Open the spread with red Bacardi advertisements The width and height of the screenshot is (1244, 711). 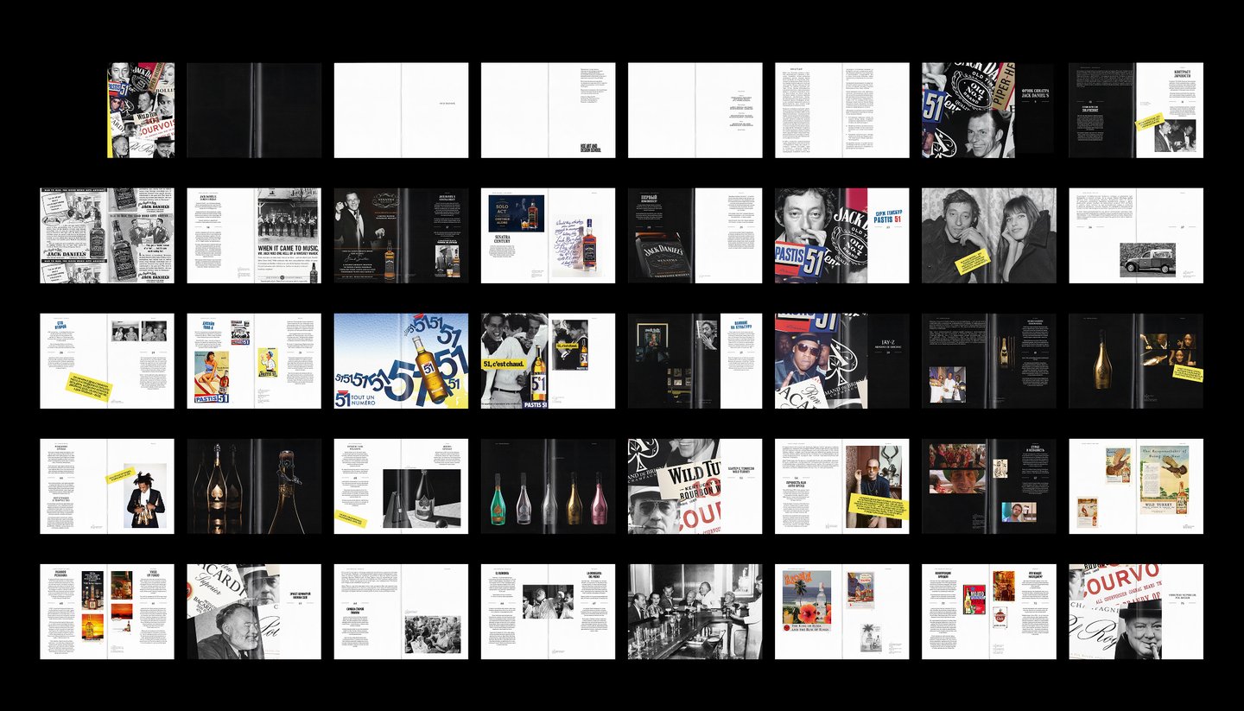coord(989,612)
